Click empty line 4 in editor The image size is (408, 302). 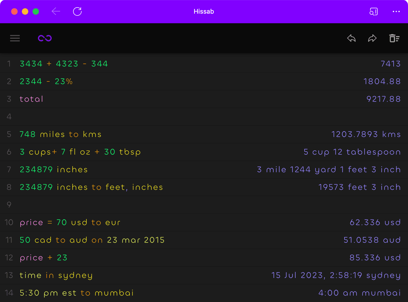coord(187,117)
